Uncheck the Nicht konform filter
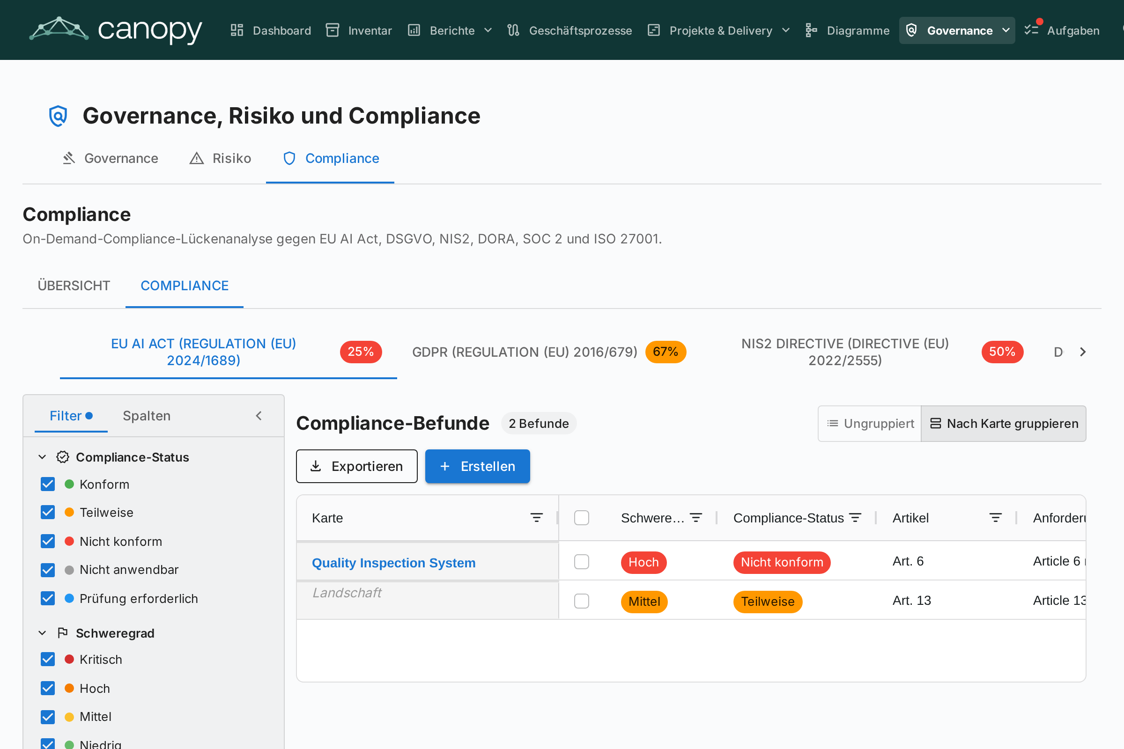Screen dimensions: 1124x749 (x=48, y=541)
